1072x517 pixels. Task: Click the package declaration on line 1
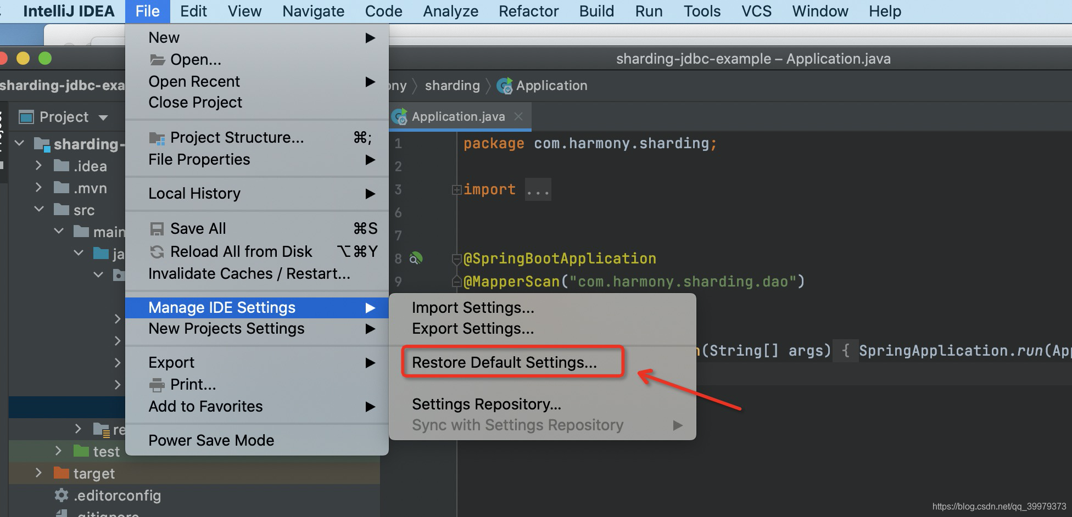(590, 143)
